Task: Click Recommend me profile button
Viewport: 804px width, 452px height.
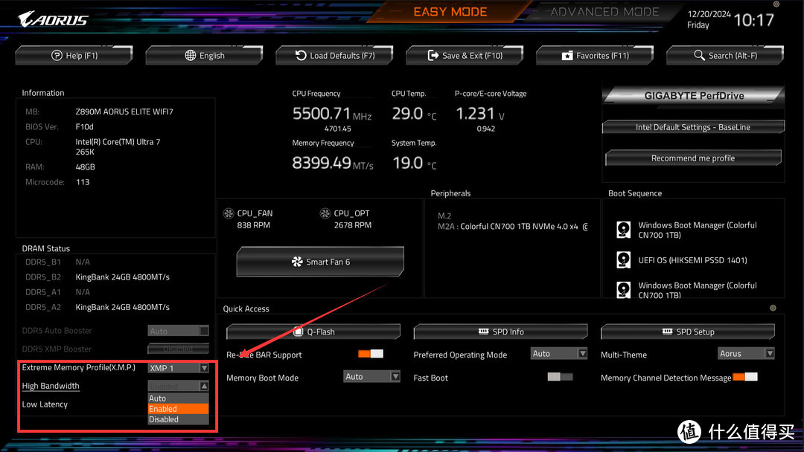Action: point(693,158)
